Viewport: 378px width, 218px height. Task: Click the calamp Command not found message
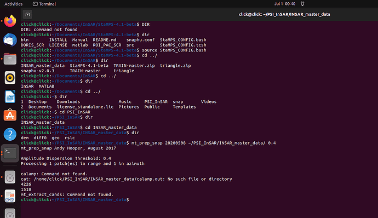[54, 174]
